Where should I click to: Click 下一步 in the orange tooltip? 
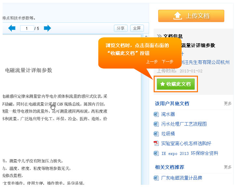[167, 62]
